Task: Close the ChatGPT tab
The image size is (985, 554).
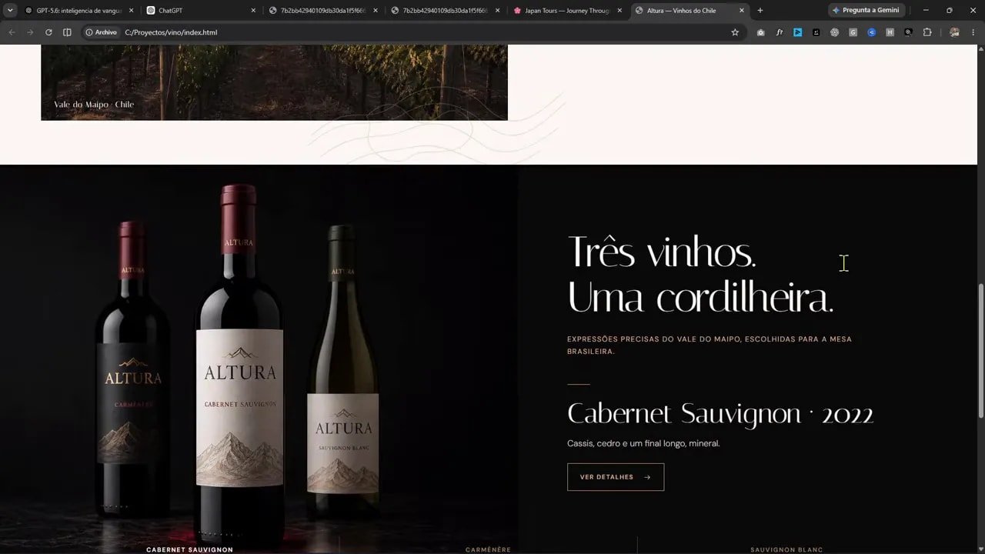Action: (x=253, y=11)
